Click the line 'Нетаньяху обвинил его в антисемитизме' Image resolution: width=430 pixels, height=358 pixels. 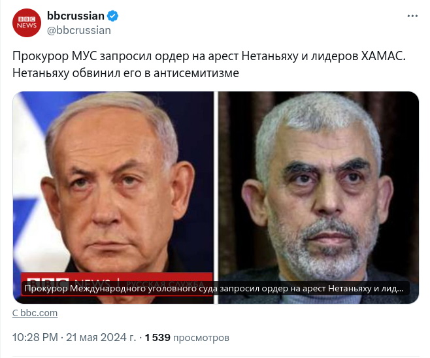pos(125,73)
